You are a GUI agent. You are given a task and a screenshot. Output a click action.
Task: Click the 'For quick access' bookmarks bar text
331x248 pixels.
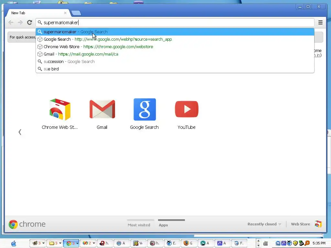[x=22, y=37]
